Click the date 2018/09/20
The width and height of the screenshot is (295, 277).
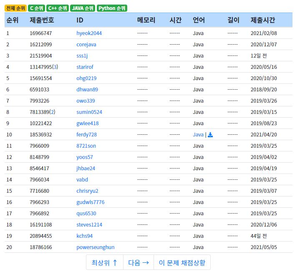pyautogui.click(x=264, y=90)
